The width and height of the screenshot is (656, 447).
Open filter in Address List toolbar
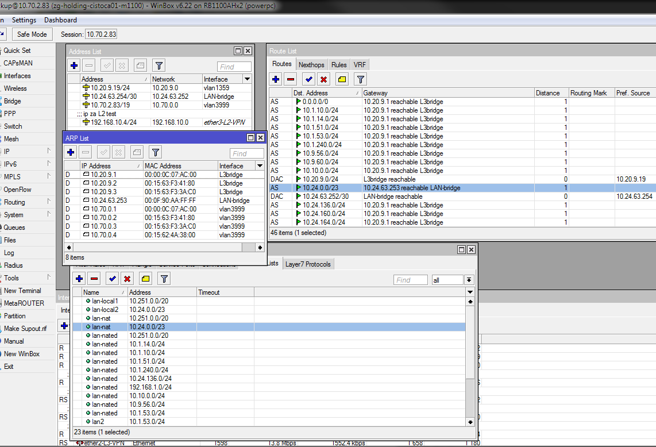tap(159, 65)
